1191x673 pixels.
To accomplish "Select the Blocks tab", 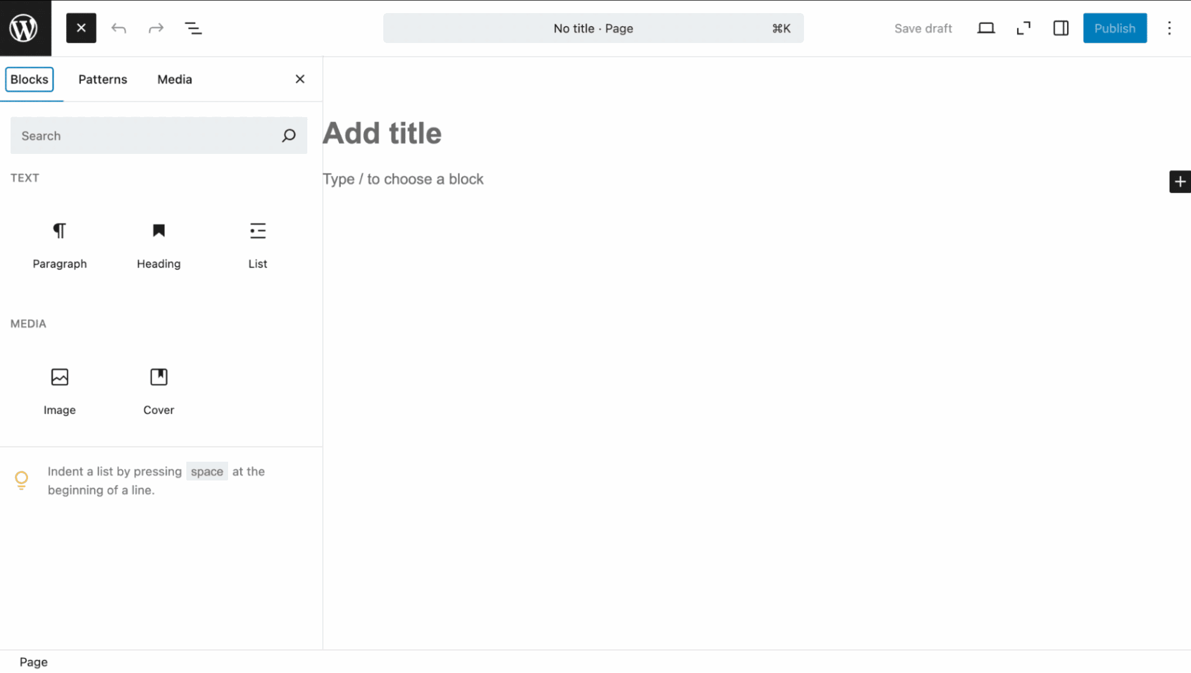I will click(x=29, y=79).
